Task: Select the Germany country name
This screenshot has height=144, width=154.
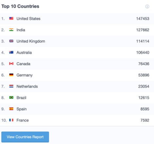Action: tap(25, 75)
